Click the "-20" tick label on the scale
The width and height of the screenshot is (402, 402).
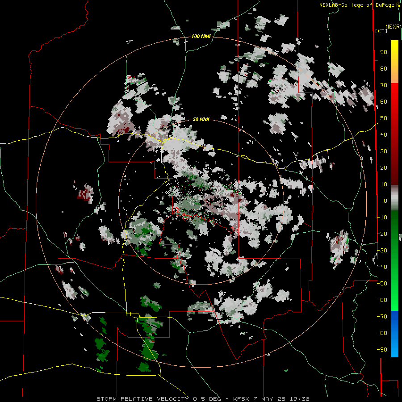[382, 234]
